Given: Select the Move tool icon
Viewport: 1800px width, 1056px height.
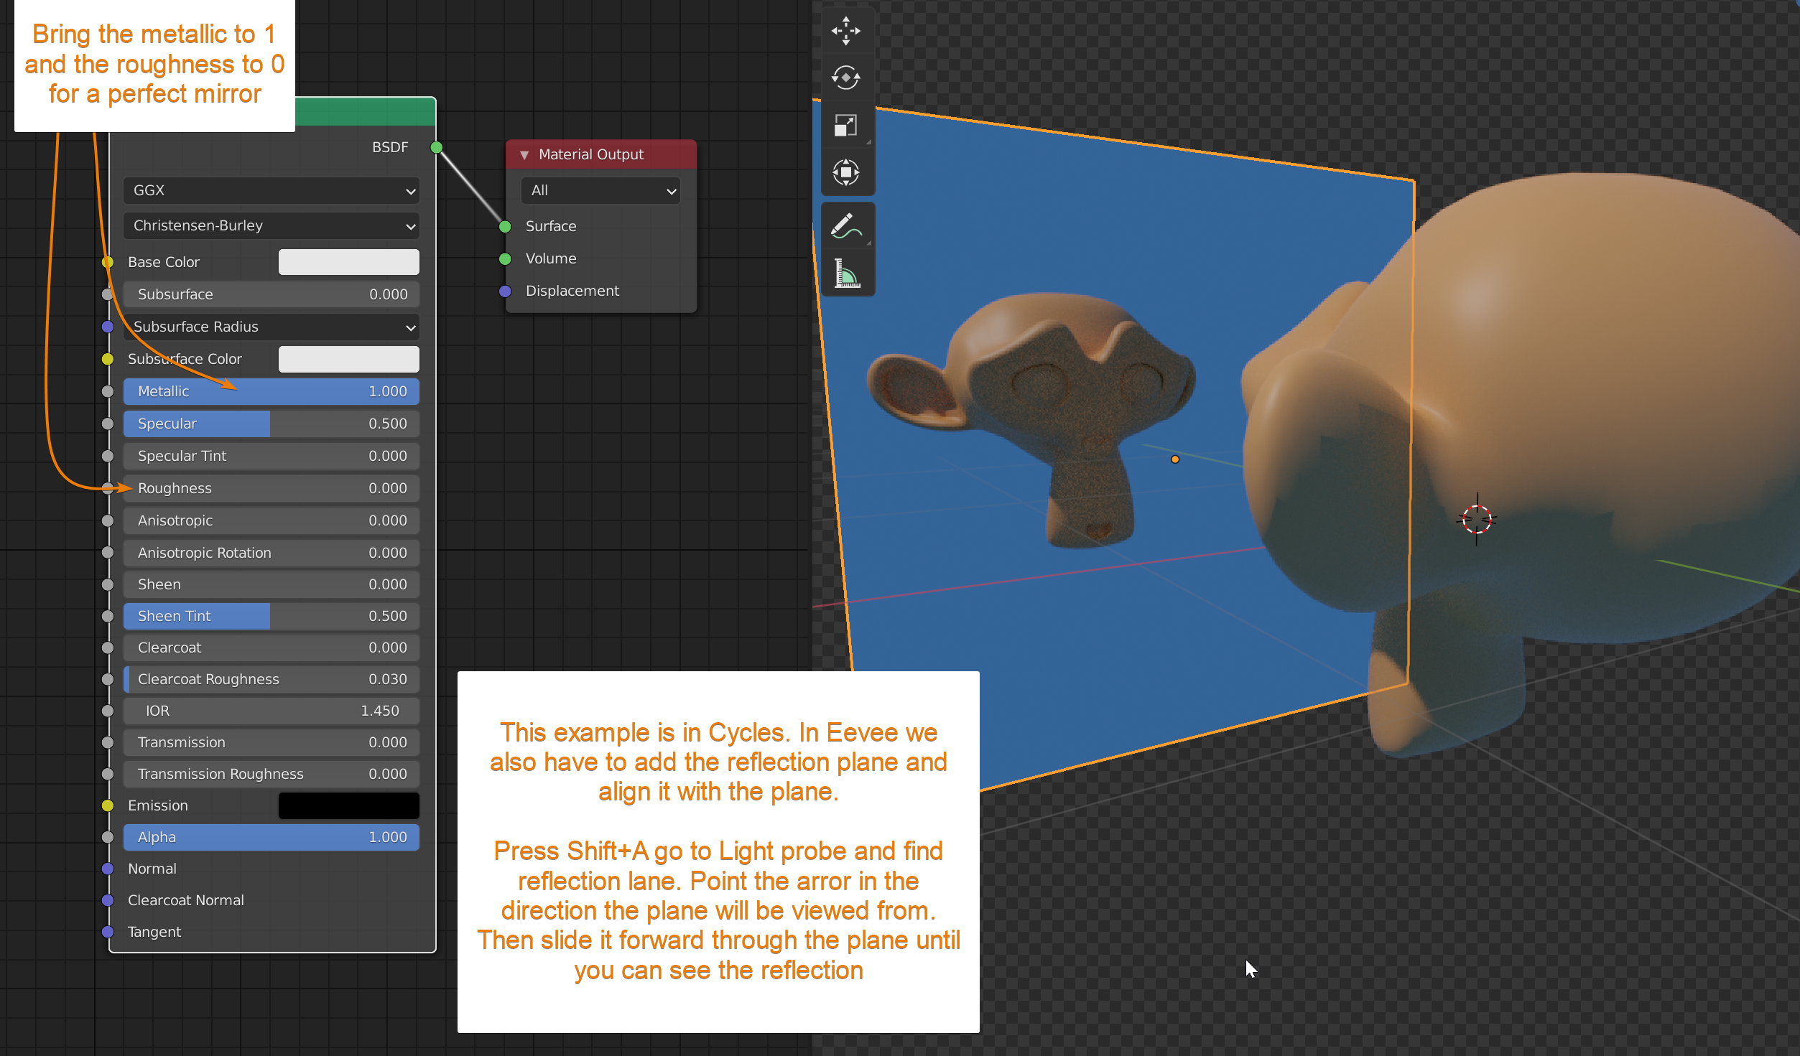Looking at the screenshot, I should (845, 31).
